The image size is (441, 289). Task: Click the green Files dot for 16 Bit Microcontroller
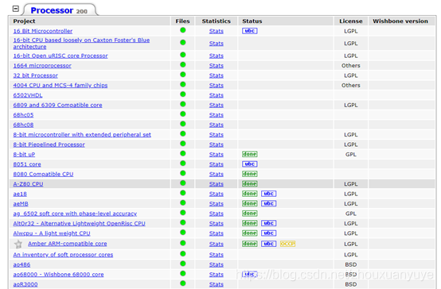[183, 30]
